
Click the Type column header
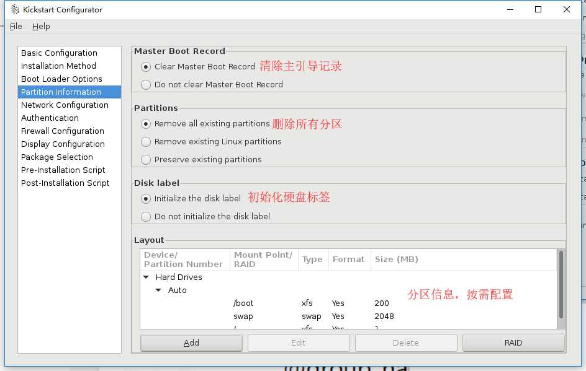point(313,260)
